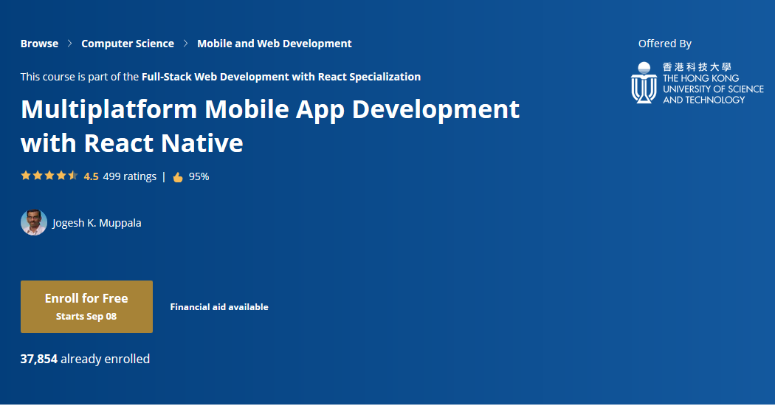Open Mobile and Web Development breadcrumb
This screenshot has width=775, height=406.
pos(275,44)
